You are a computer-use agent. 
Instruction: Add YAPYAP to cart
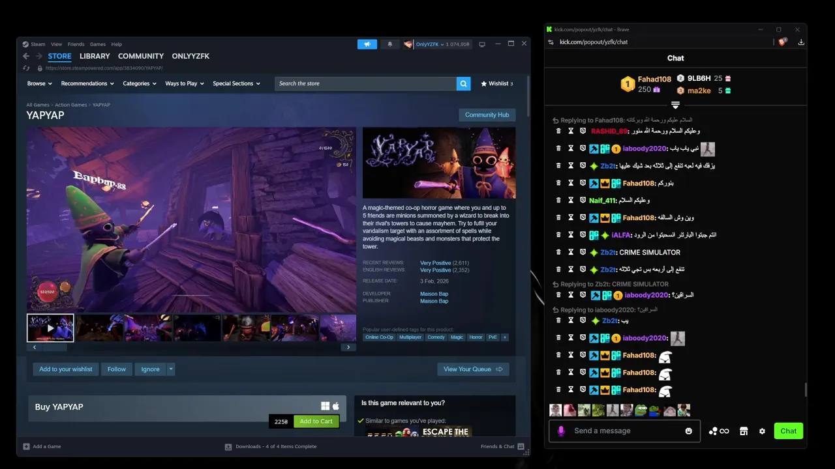[x=316, y=421]
